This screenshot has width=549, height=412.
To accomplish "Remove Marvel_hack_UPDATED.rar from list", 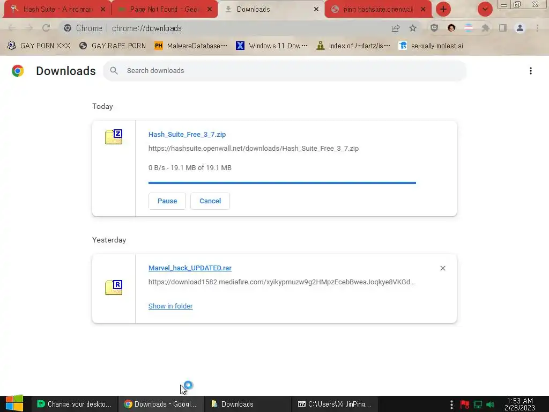I will (442, 268).
